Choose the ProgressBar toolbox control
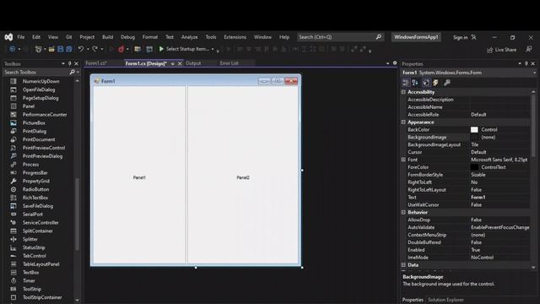Image resolution: width=540 pixels, height=304 pixels. (35, 172)
